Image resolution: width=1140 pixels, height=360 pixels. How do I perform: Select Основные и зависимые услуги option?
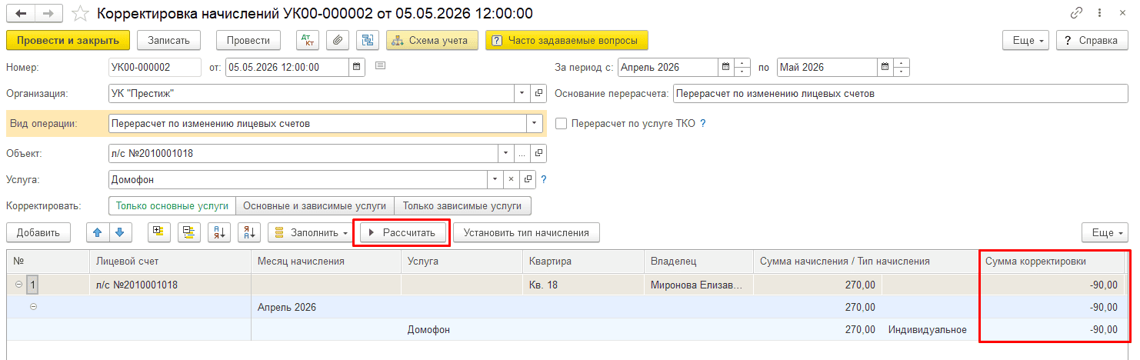click(315, 206)
